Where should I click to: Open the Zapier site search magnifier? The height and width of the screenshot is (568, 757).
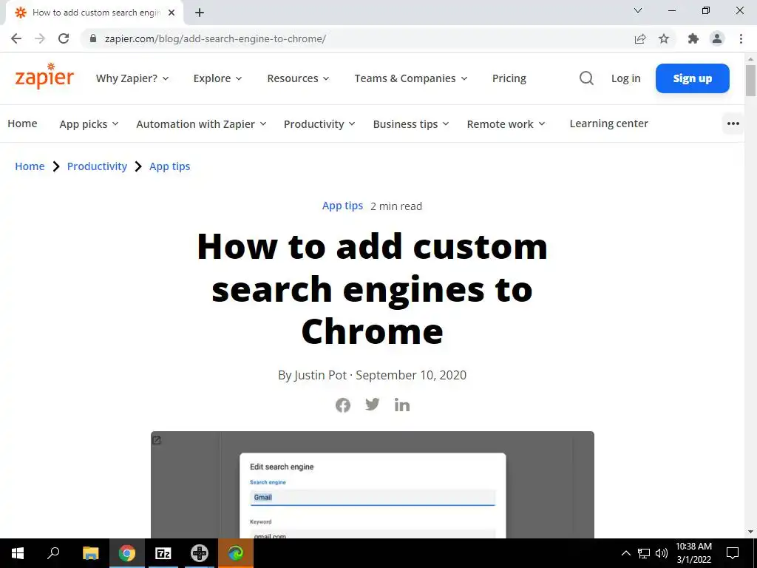pyautogui.click(x=586, y=78)
